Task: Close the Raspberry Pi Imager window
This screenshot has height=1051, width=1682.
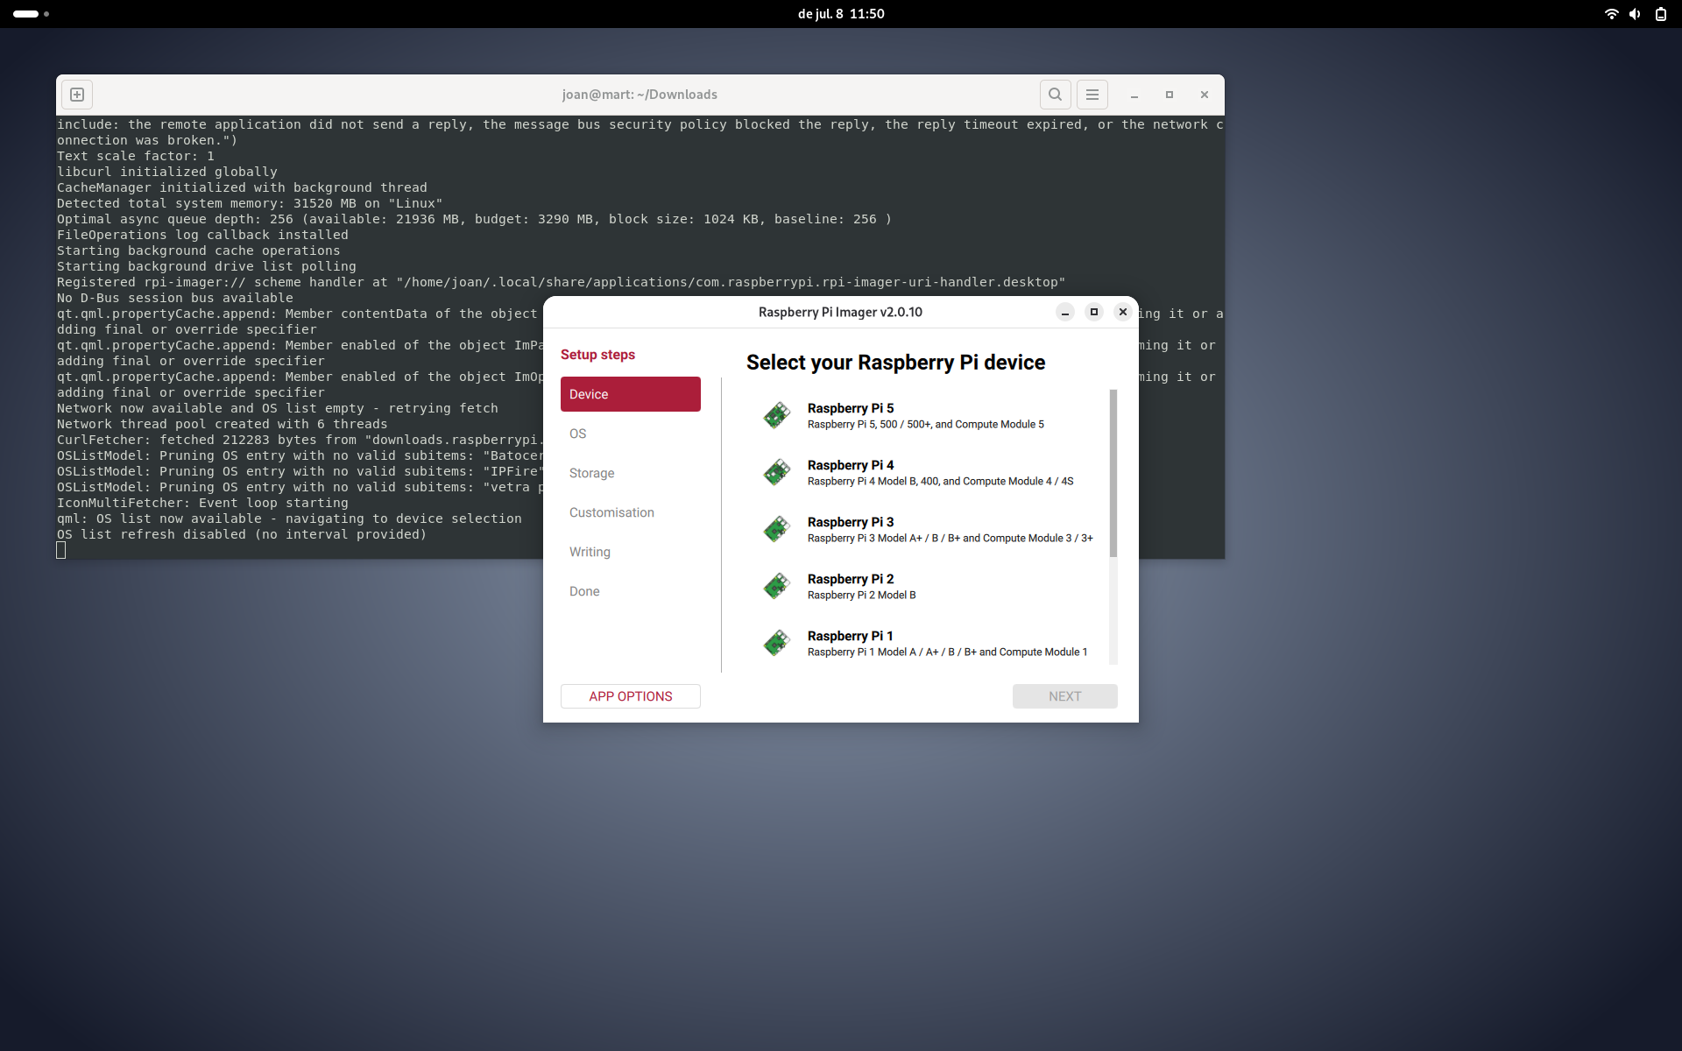Action: [x=1123, y=312]
